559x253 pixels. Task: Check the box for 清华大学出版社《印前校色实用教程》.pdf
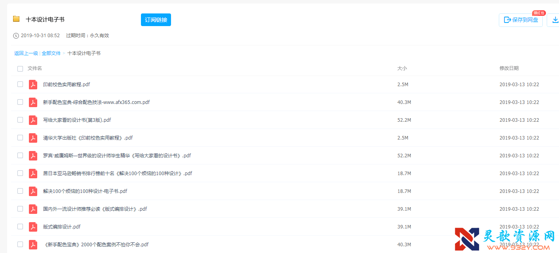pos(20,138)
